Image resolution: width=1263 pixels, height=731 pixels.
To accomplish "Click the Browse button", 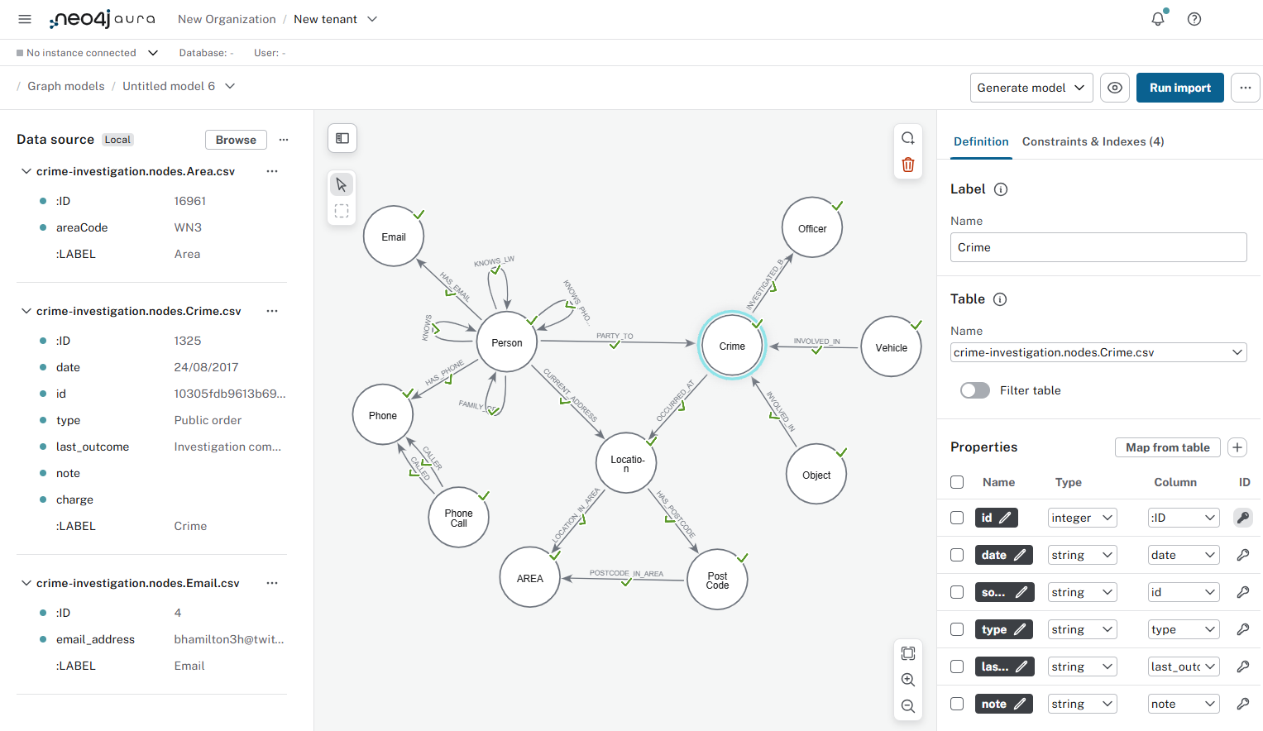I will click(x=236, y=140).
